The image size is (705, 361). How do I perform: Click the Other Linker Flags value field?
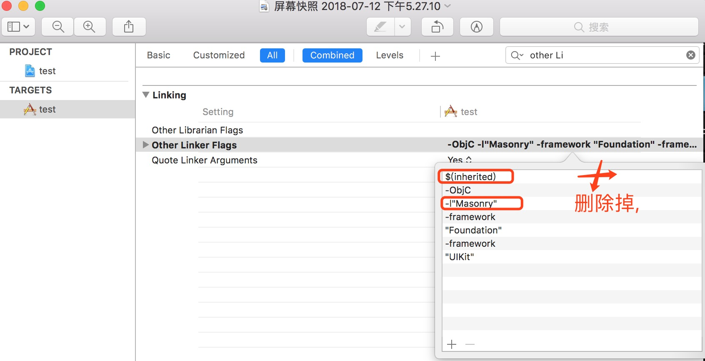(572, 145)
